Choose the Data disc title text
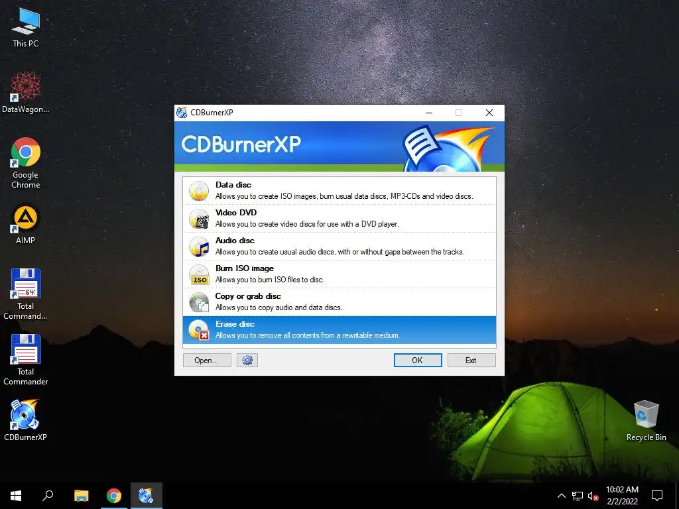The width and height of the screenshot is (679, 509). coord(233,185)
